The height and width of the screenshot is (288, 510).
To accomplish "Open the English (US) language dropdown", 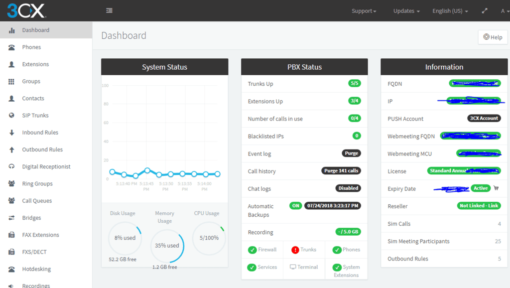I will coord(450,11).
